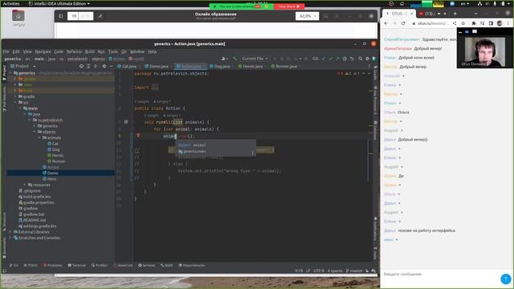Image resolution: width=514 pixels, height=289 pixels.
Task: Open Search Everywhere magnifier icon
Action: tap(361, 59)
